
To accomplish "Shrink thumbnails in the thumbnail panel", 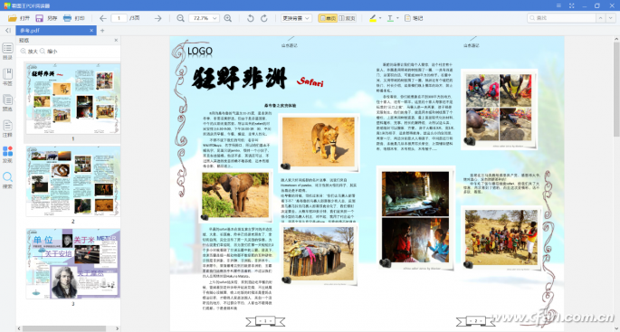I will click(49, 52).
